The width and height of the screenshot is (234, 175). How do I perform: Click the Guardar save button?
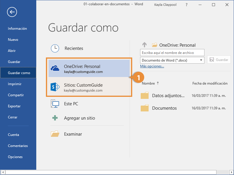coord(219,60)
